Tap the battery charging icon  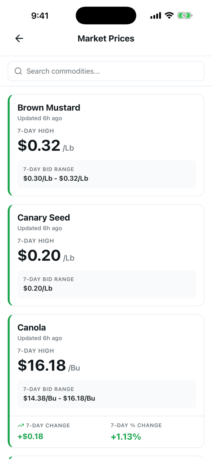pos(185,15)
